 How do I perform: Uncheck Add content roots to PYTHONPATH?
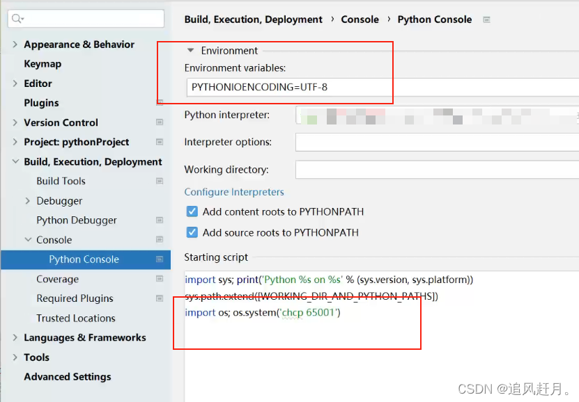(x=192, y=211)
